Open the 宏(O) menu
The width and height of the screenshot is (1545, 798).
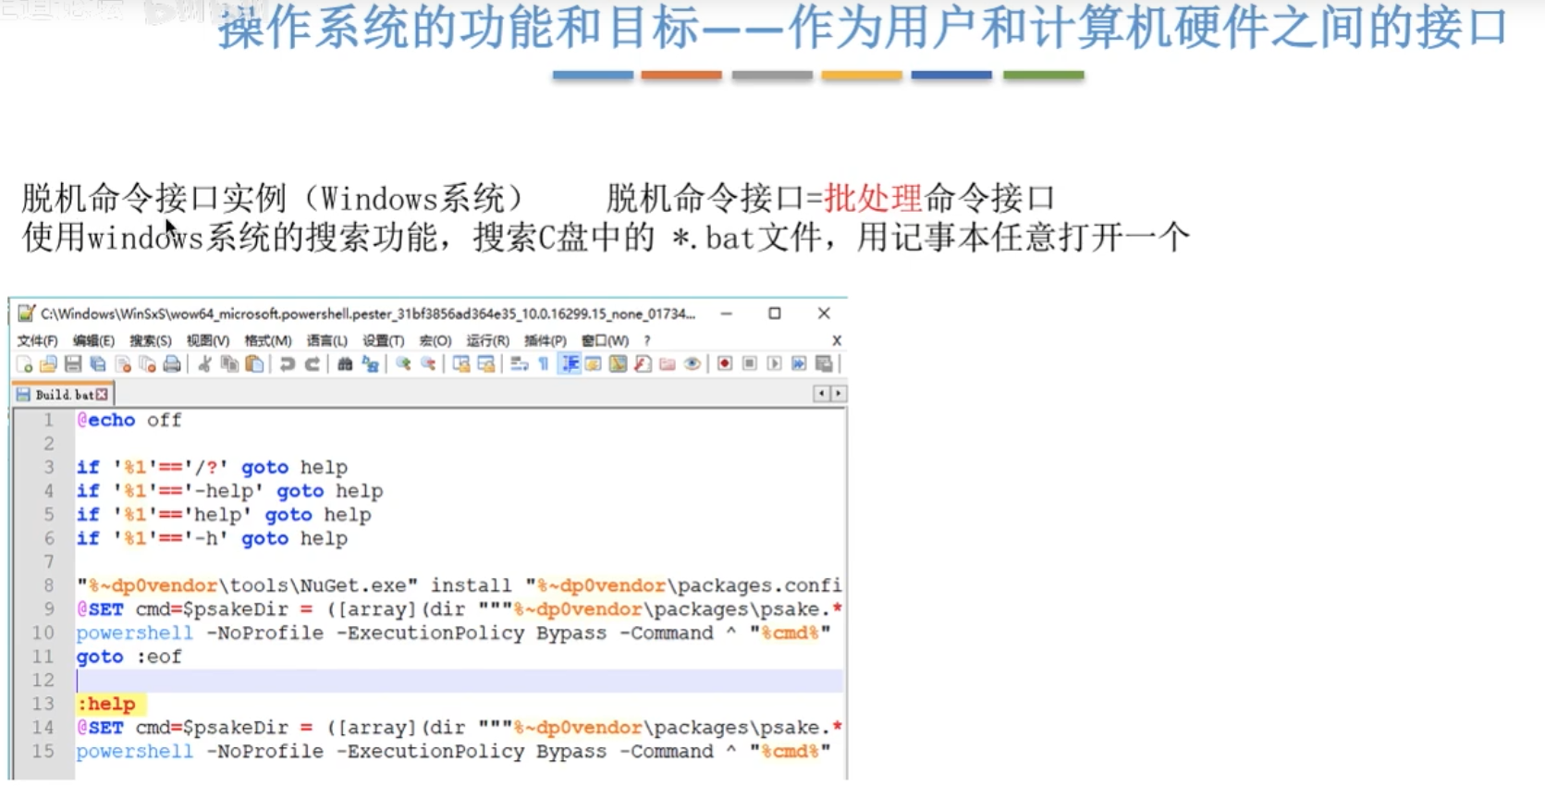pyautogui.click(x=435, y=340)
